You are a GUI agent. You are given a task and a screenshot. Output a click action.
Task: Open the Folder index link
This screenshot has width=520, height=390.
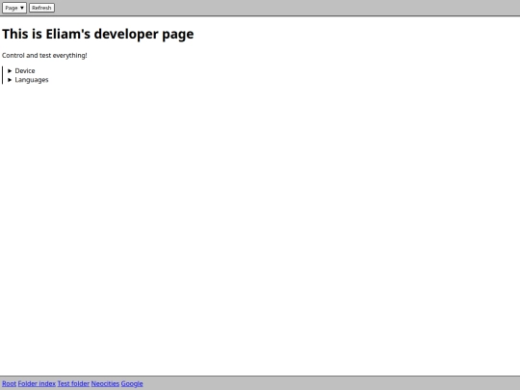tap(37, 383)
